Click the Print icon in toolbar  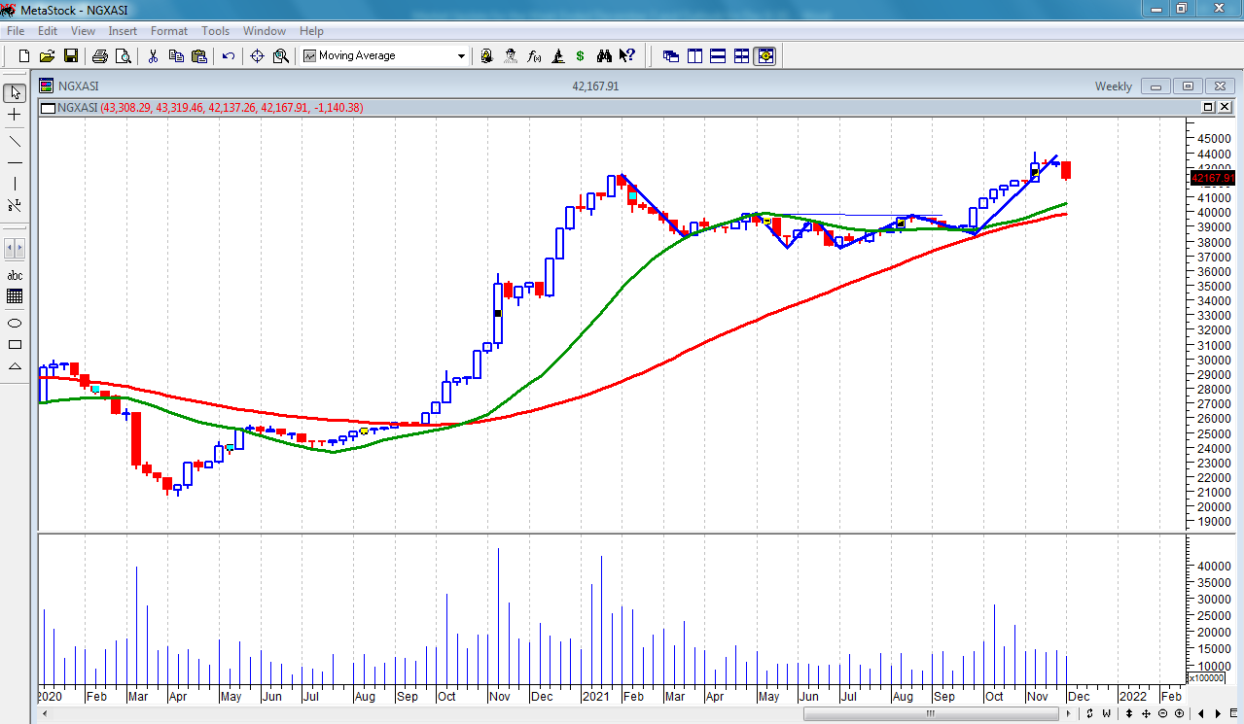point(99,56)
